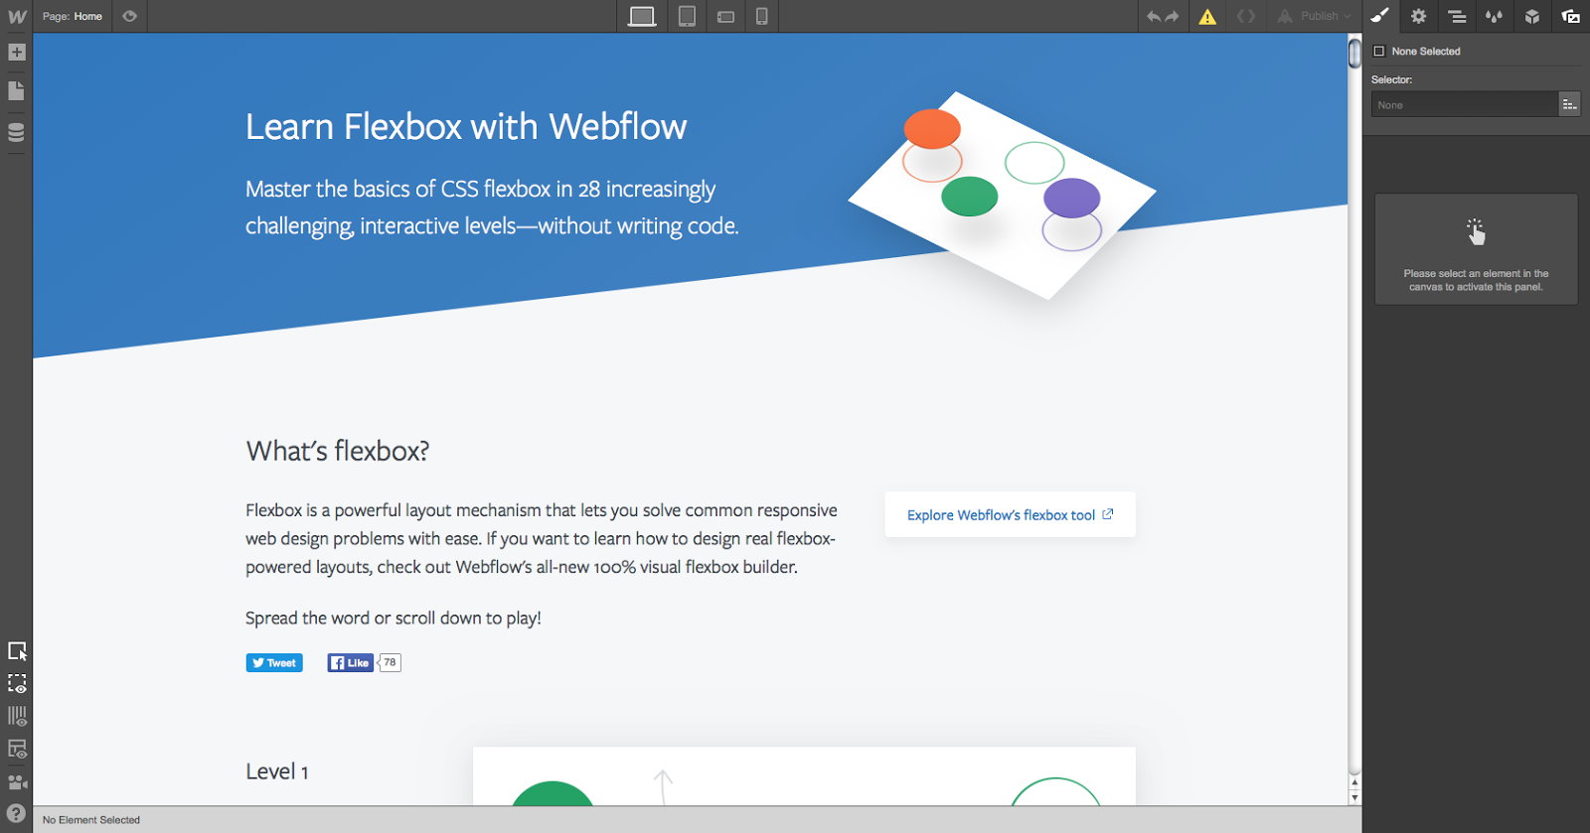The image size is (1590, 833).
Task: Click the Facebook Like button
Action: tap(351, 663)
